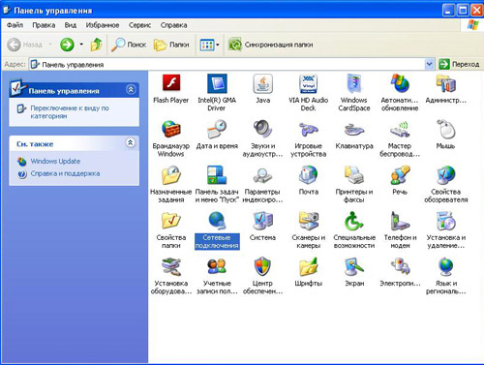
Task: Go up one folder level
Action: coord(96,45)
